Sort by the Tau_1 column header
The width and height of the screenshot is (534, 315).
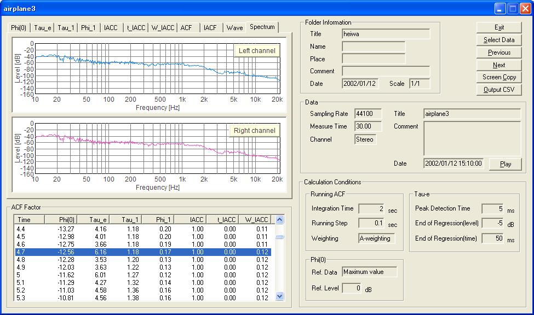click(125, 219)
